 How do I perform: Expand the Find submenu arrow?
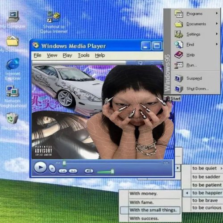pyautogui.click(x=217, y=44)
